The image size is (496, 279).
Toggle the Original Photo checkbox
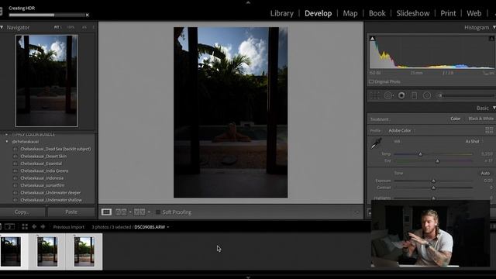pyautogui.click(x=371, y=81)
